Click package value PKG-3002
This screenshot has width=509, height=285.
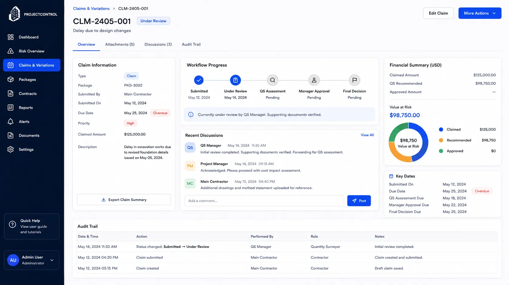(x=133, y=85)
